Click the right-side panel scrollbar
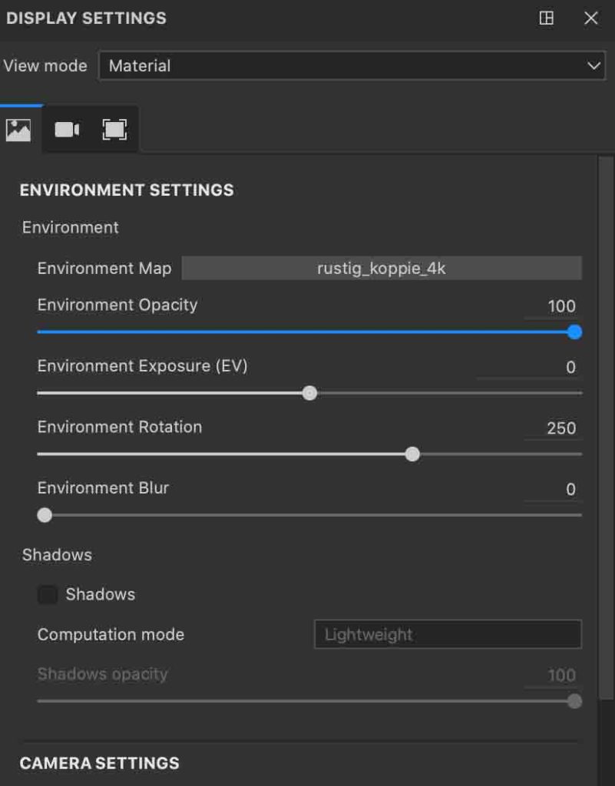The image size is (615, 786). click(x=609, y=384)
